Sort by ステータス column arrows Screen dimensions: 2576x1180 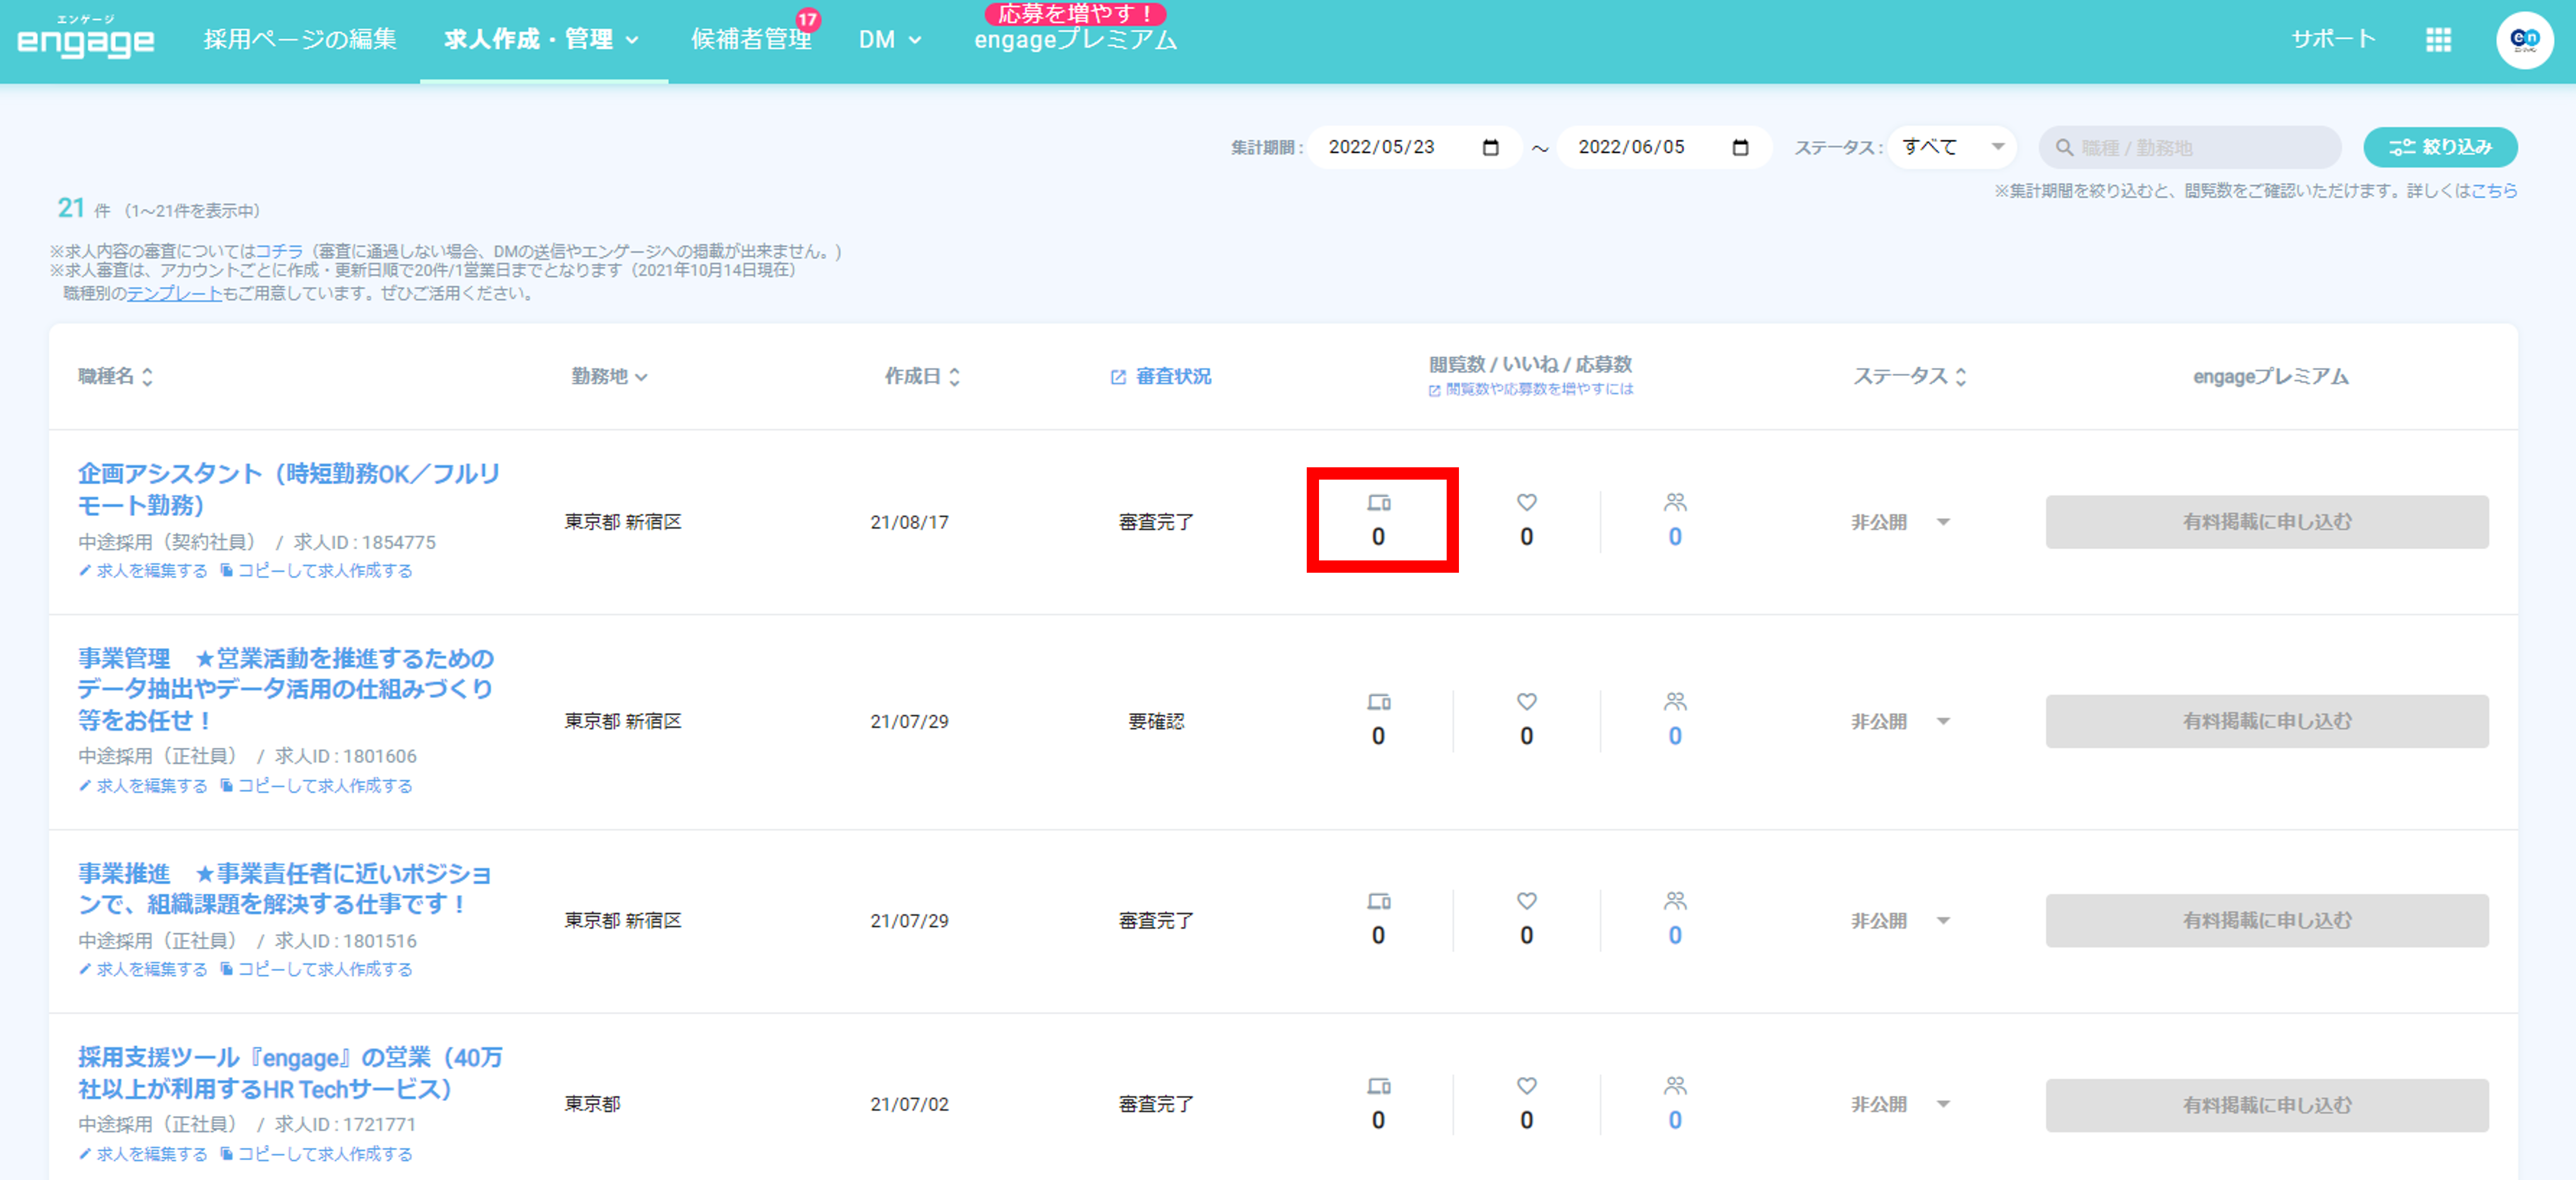tap(1960, 377)
